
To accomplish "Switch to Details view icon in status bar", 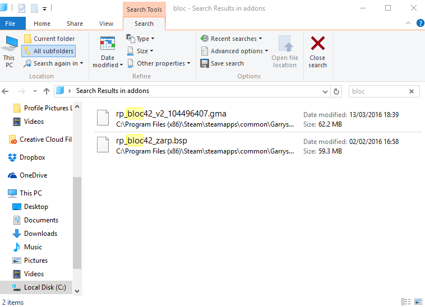I will (x=406, y=301).
